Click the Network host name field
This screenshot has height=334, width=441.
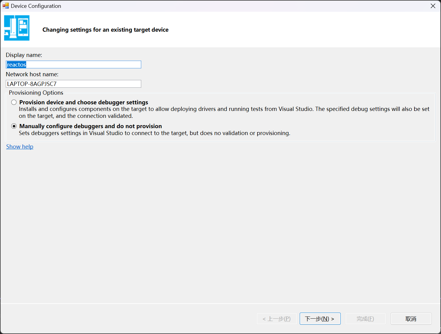pyautogui.click(x=73, y=84)
